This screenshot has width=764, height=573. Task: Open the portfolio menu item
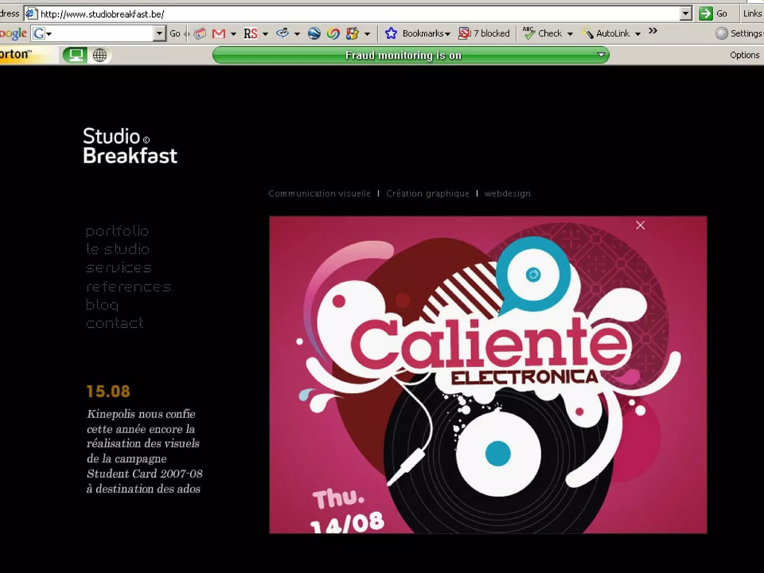(117, 231)
